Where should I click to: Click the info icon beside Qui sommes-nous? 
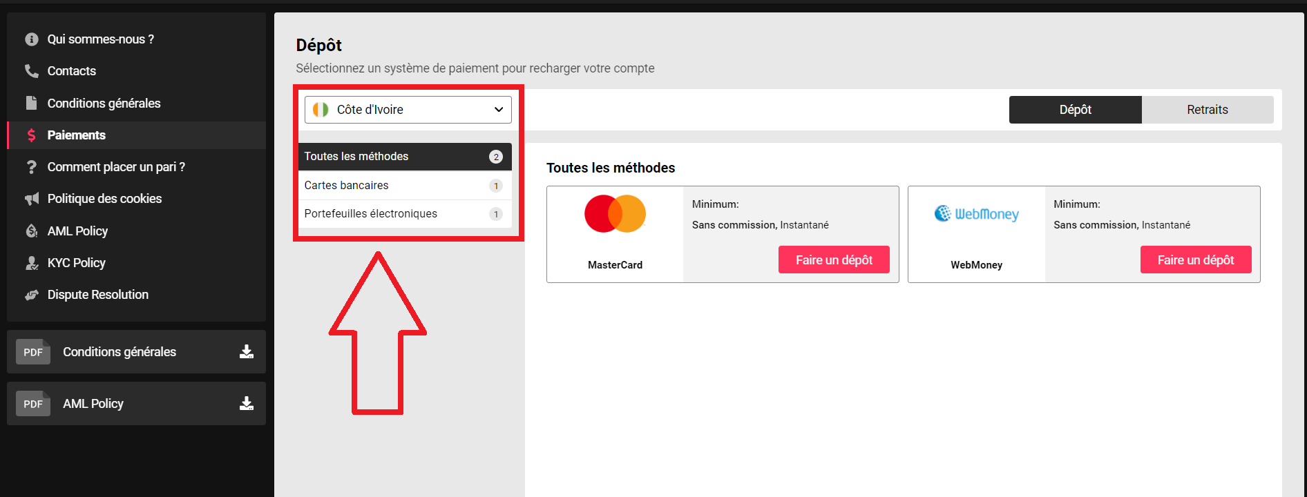(x=32, y=39)
